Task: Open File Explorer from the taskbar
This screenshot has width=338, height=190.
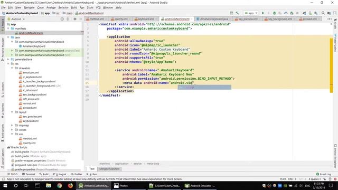Action: tap(49, 185)
